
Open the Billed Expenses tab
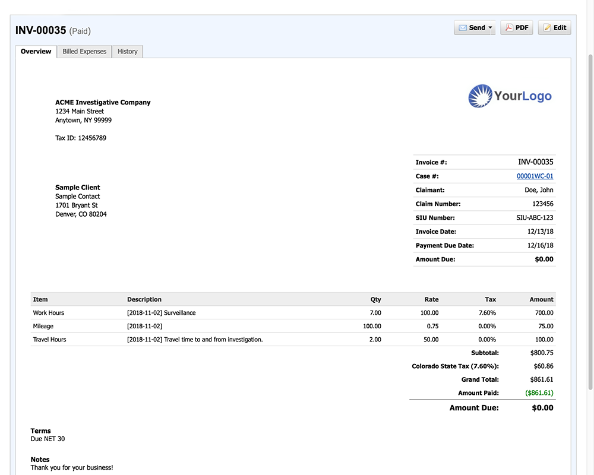pos(84,52)
